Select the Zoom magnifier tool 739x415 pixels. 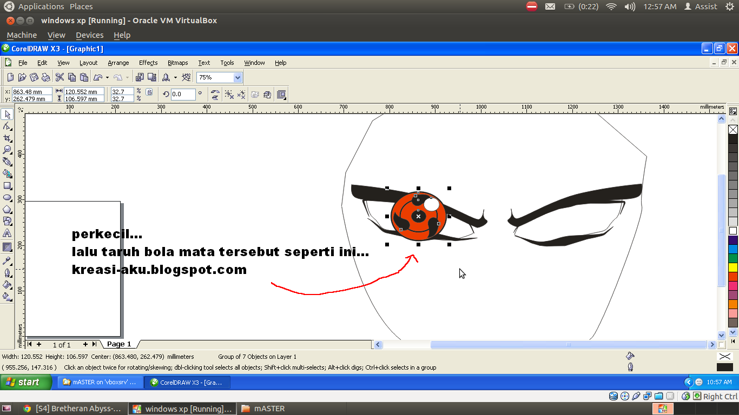pyautogui.click(x=7, y=150)
